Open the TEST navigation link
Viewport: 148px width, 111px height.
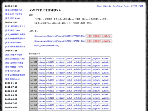click(135, 6)
